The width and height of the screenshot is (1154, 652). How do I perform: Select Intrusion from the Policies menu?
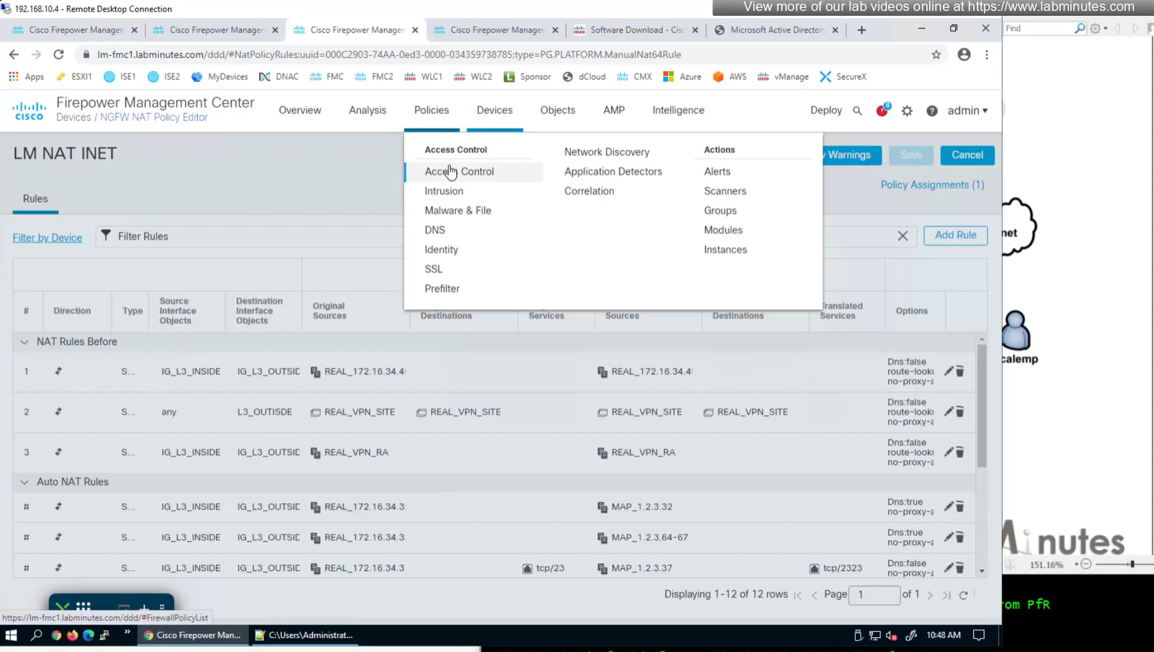click(444, 191)
